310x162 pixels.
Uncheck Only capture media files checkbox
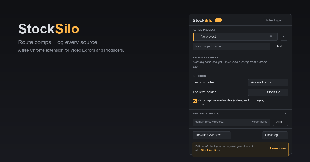pos(195,101)
